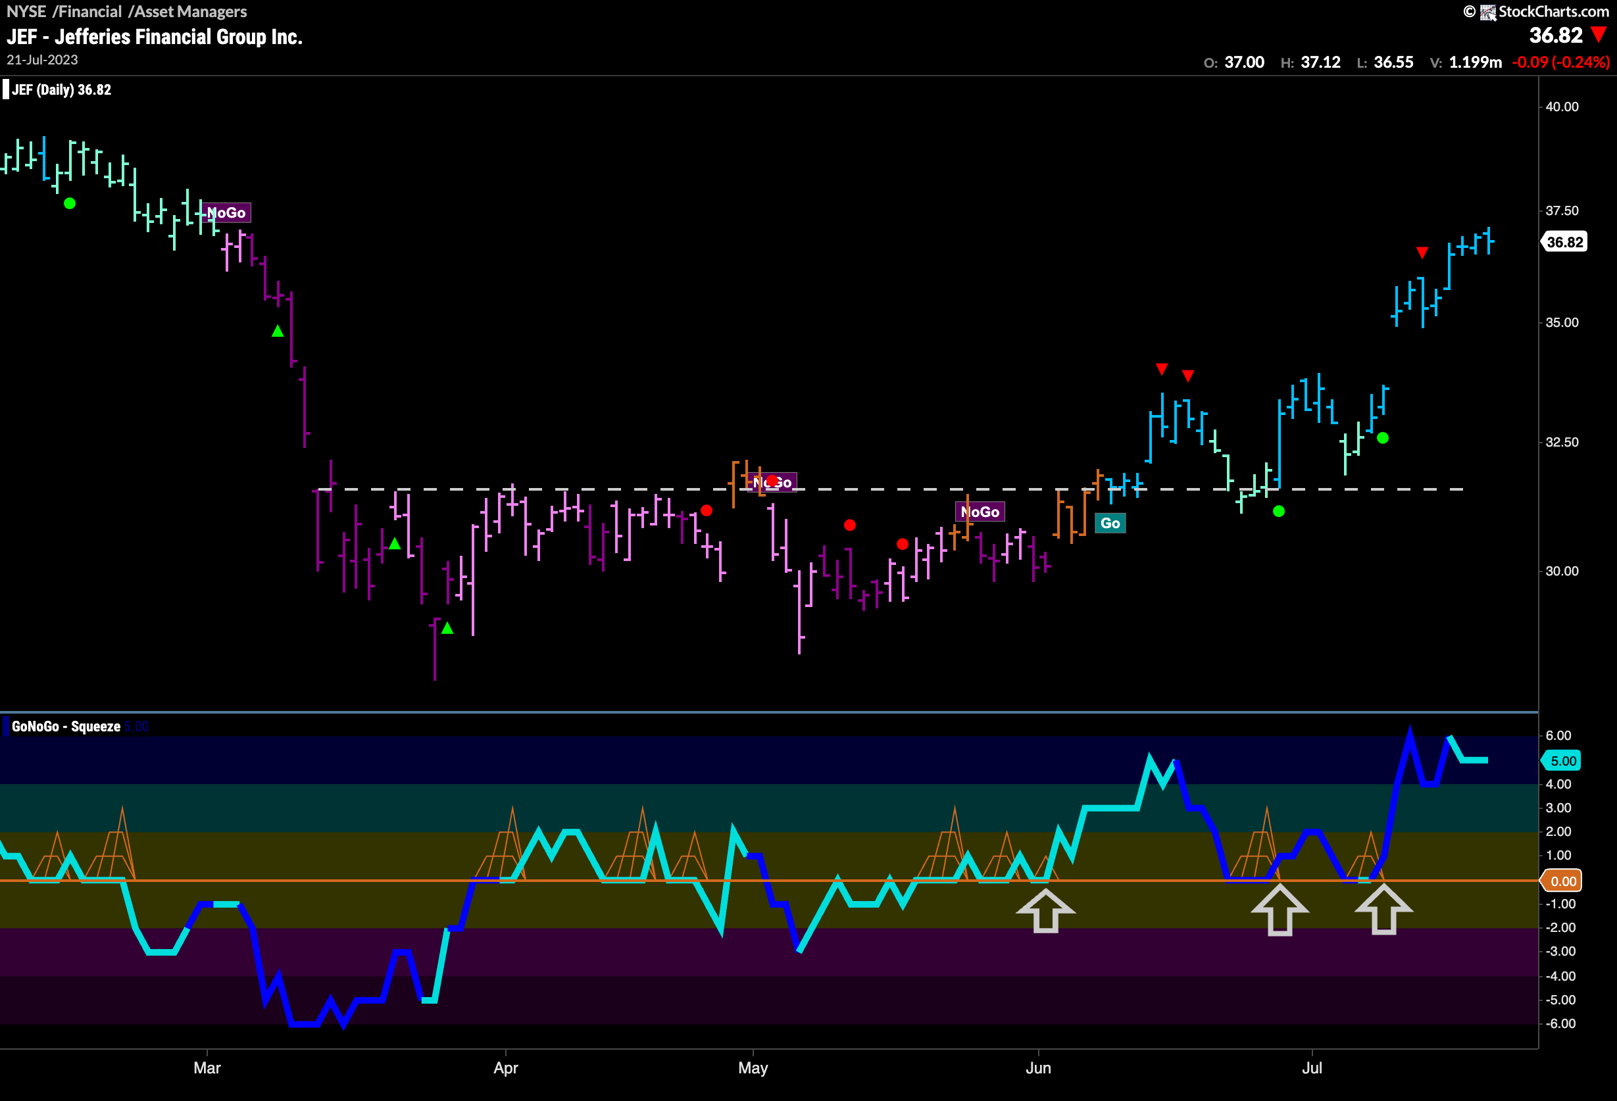Click the green up triangle in late March near 30.50
1617x1101 pixels.
coord(395,544)
